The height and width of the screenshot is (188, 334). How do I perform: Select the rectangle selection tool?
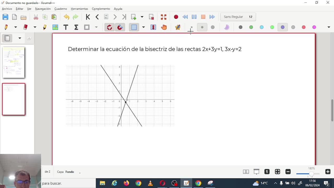coord(134,27)
